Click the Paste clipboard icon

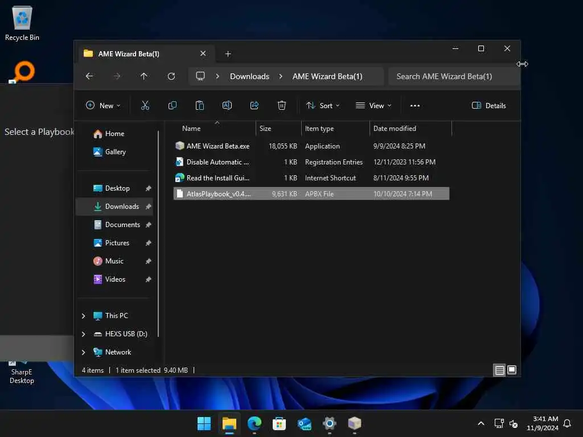pyautogui.click(x=200, y=105)
